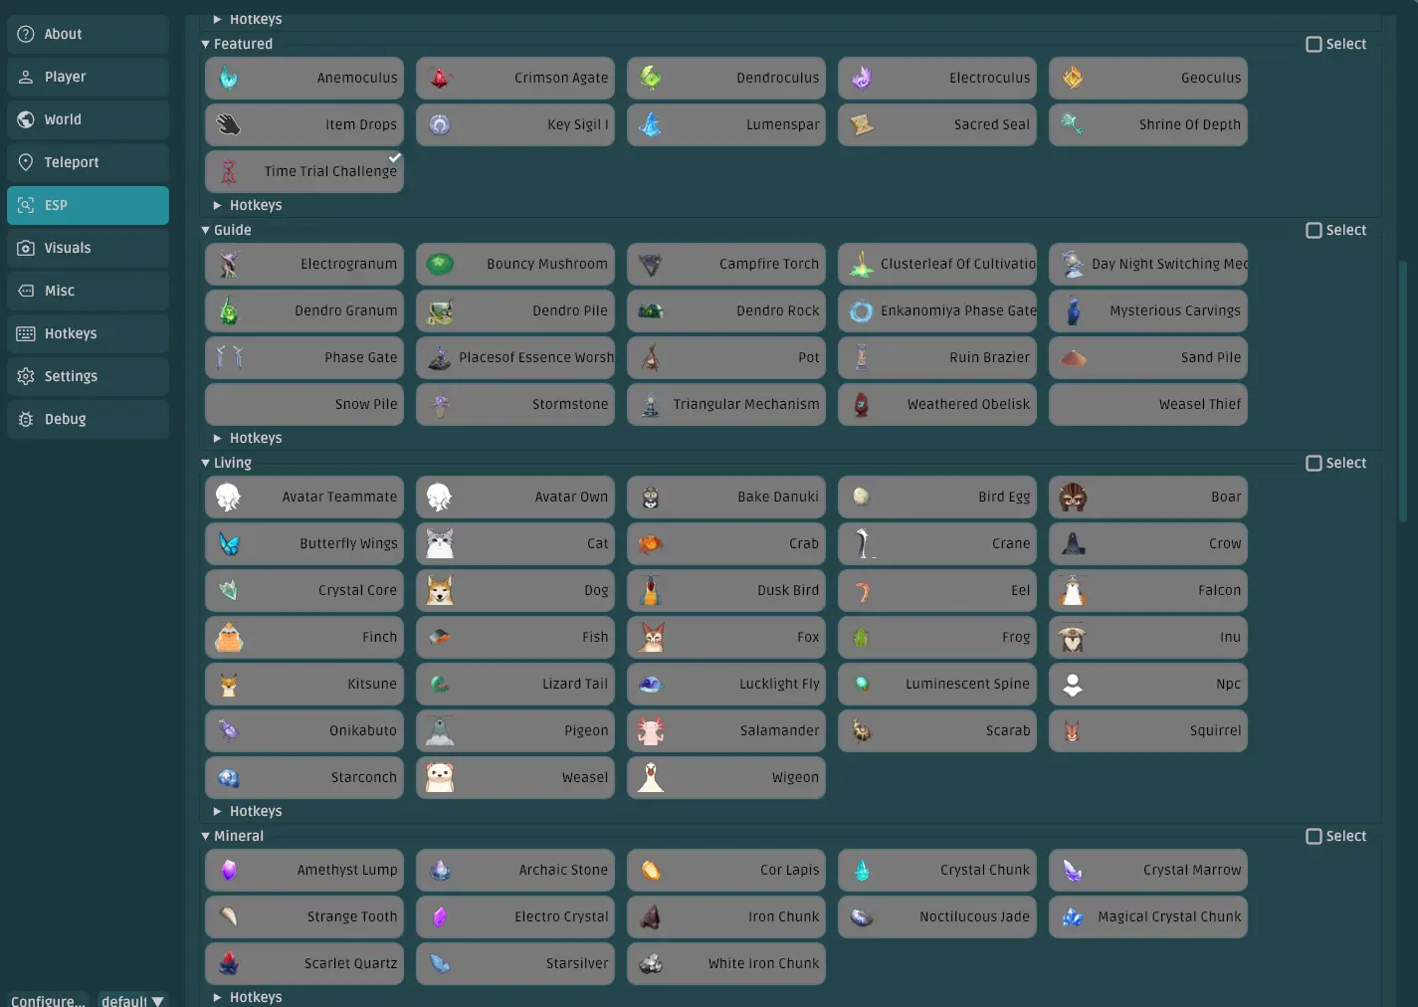Expand Hotkeys under the Featured section
The image size is (1418, 1007).
pyautogui.click(x=218, y=205)
